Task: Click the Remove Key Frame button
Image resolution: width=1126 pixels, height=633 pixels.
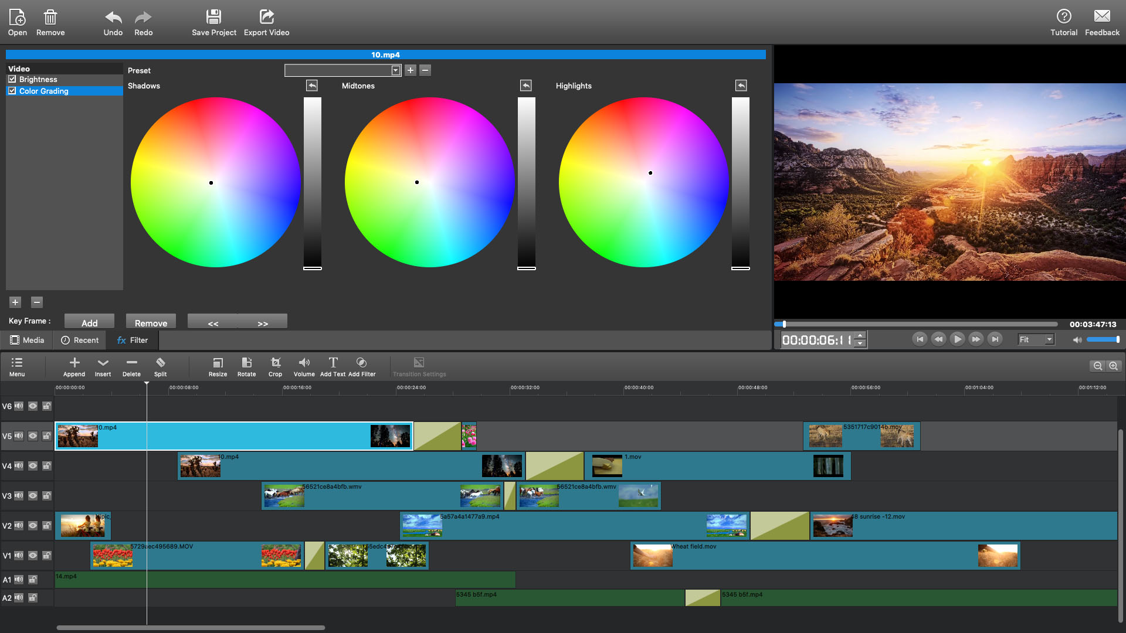Action: pyautogui.click(x=151, y=323)
